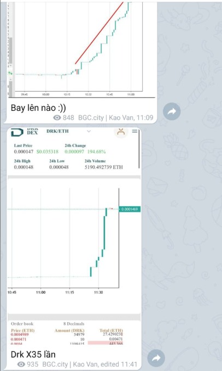
Task: Select the 0.0004989 order book price row
Action: pyautogui.click(x=67, y=334)
